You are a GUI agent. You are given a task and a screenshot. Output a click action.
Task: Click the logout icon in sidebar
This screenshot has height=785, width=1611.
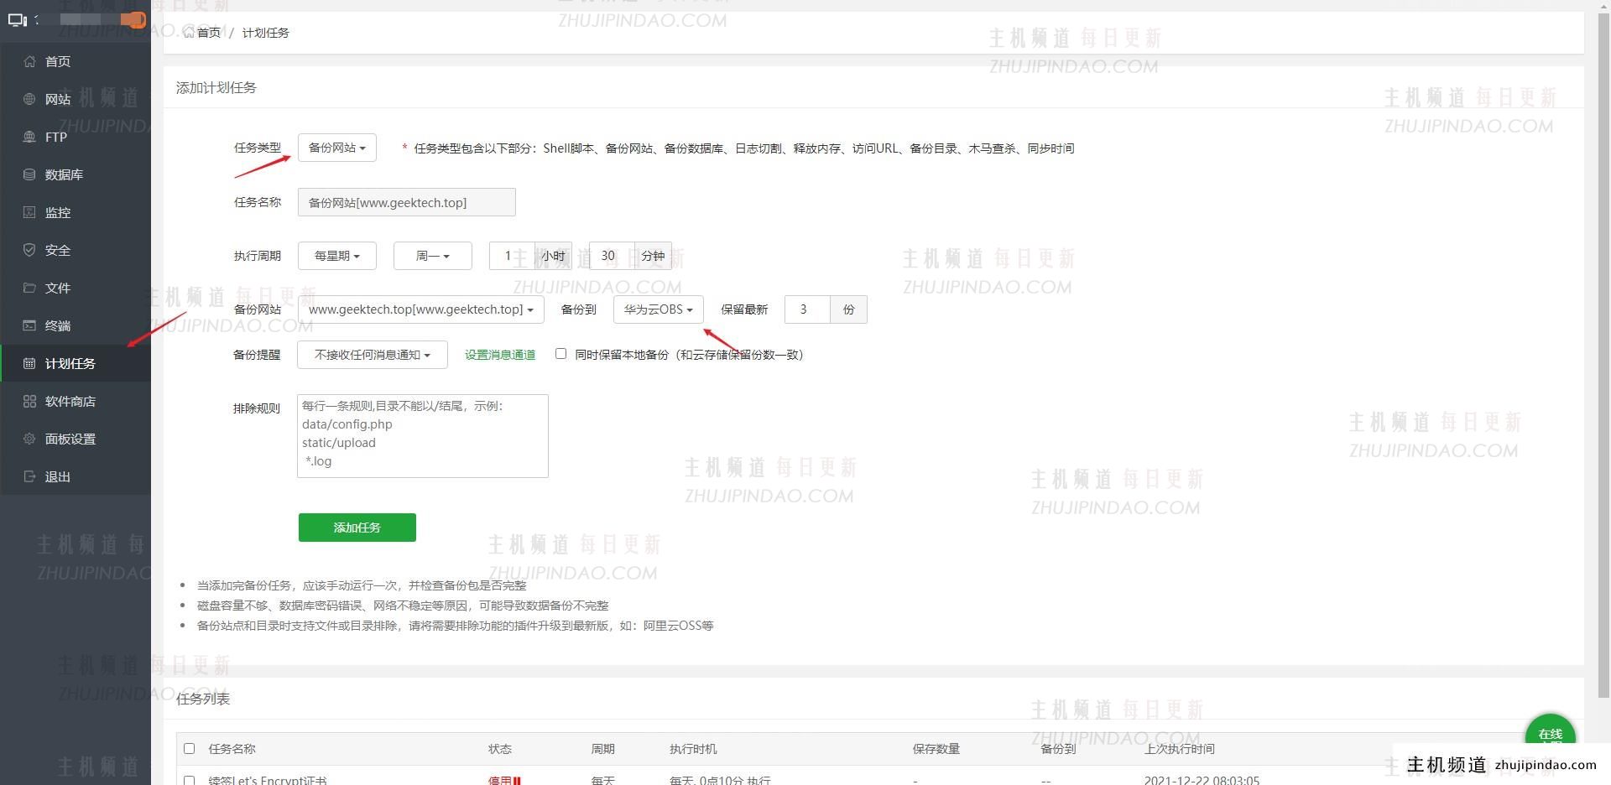pyautogui.click(x=29, y=476)
